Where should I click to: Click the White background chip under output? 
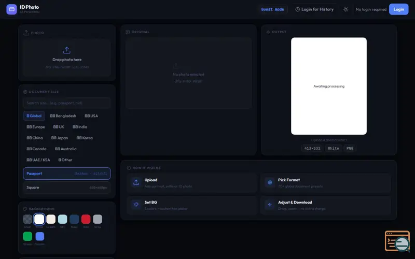pos(333,148)
